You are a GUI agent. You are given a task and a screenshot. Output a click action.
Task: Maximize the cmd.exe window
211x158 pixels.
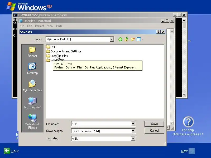(179, 15)
